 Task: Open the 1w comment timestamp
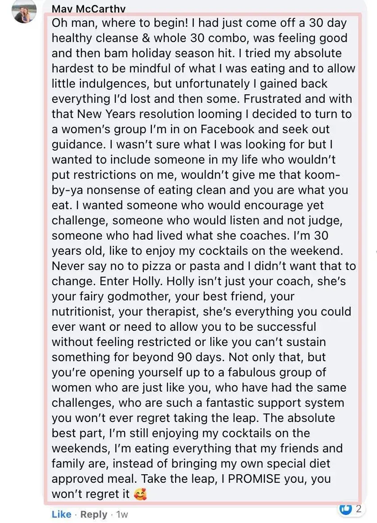point(122,515)
